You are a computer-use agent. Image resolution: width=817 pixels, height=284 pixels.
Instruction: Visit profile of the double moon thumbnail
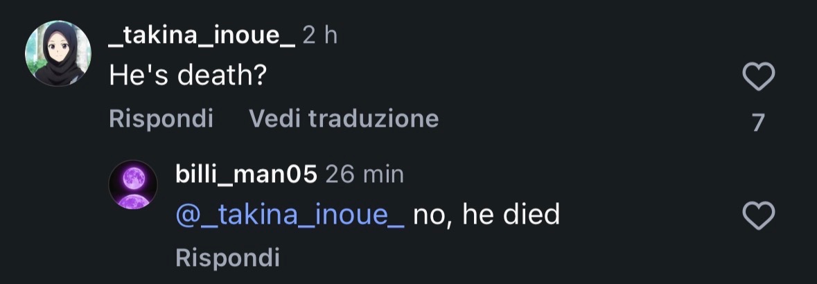[133, 184]
